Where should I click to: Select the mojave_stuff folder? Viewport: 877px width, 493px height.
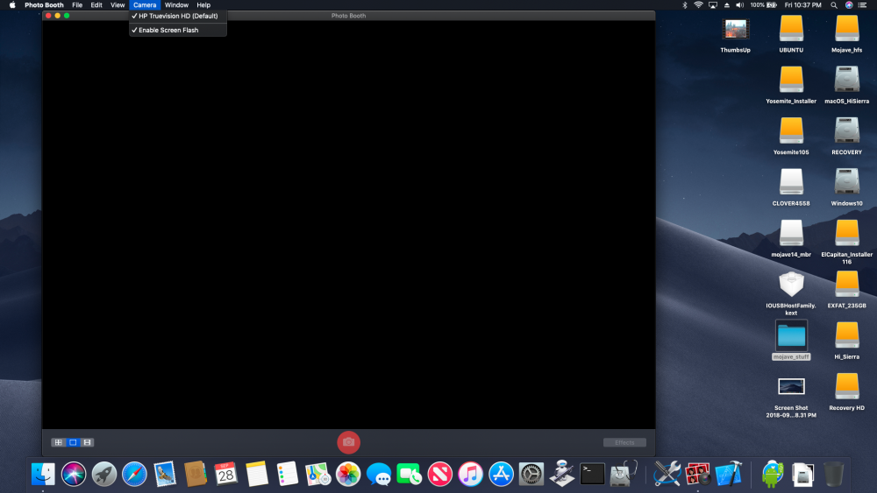791,336
